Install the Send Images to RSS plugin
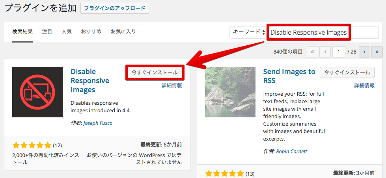Viewport: 386px width, 178px height. point(347,72)
